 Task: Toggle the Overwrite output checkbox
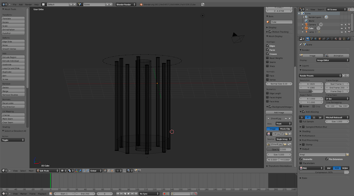click(301, 159)
